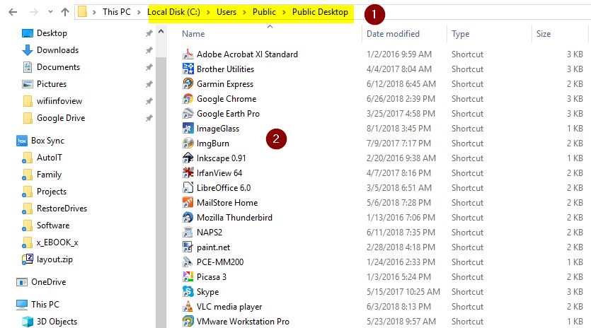
Task: Select the Garmin Express shortcut icon
Action: click(x=188, y=84)
